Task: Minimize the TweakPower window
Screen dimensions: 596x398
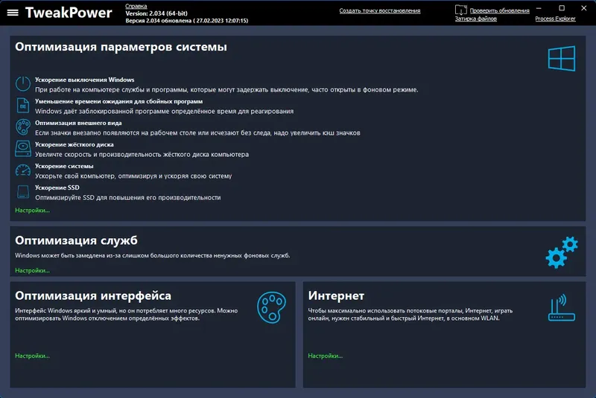Action: pyautogui.click(x=539, y=8)
